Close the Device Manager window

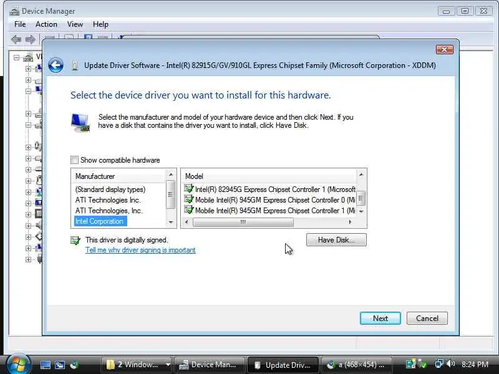coord(483,11)
